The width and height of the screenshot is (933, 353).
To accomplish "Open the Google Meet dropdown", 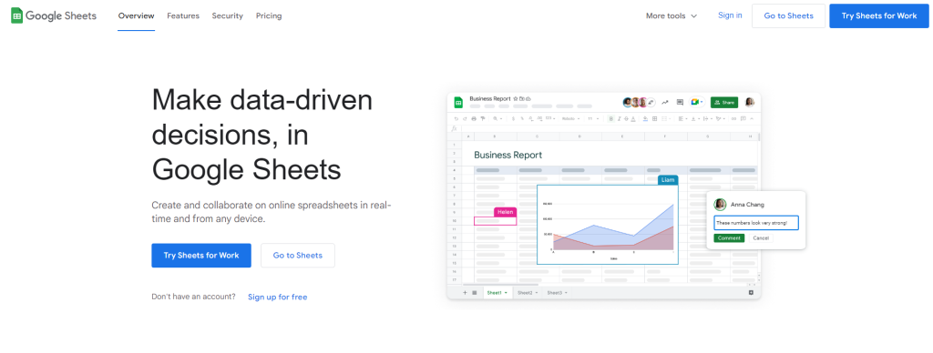I will pos(697,102).
